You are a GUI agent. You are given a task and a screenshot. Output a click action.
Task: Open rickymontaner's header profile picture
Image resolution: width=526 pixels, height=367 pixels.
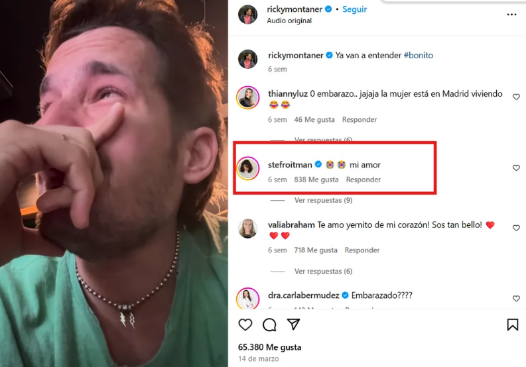[247, 15]
